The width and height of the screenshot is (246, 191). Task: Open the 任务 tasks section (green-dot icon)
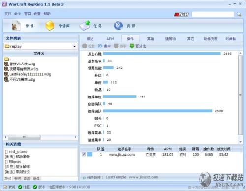(91, 26)
